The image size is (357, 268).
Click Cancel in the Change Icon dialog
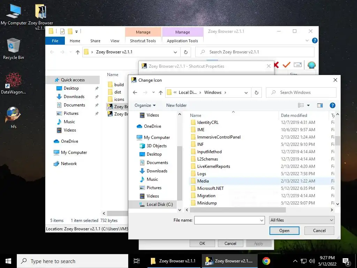point(319,231)
